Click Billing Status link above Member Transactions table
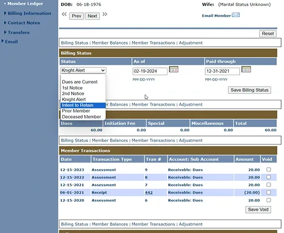This screenshot has height=233, width=284. 75,140
